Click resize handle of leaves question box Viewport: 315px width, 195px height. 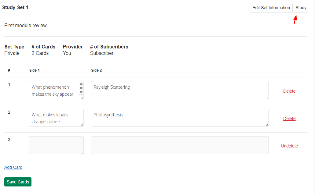[82, 125]
